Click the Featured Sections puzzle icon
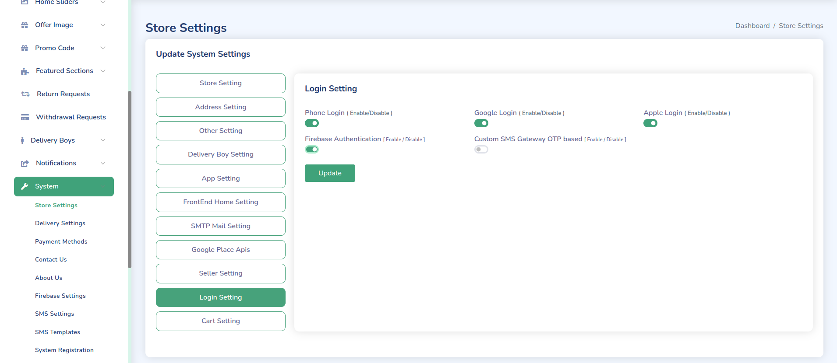 coord(25,71)
